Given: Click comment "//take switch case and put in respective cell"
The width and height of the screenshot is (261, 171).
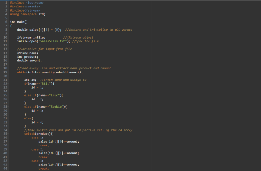Looking at the screenshot, I should (x=68, y=130).
